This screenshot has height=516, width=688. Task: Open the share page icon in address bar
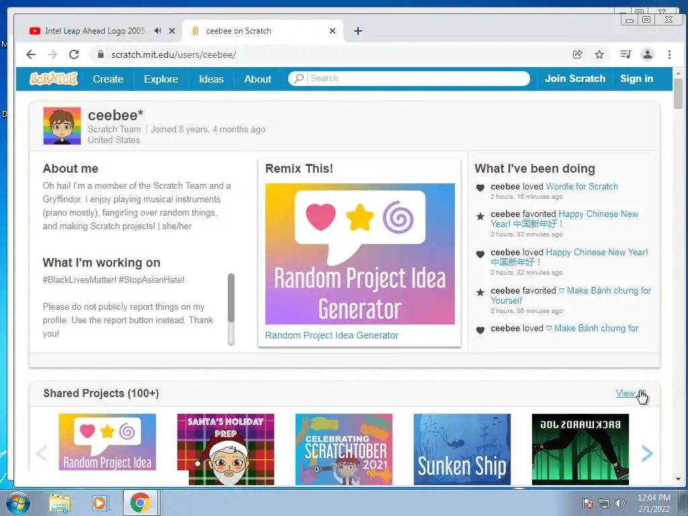pyautogui.click(x=577, y=54)
